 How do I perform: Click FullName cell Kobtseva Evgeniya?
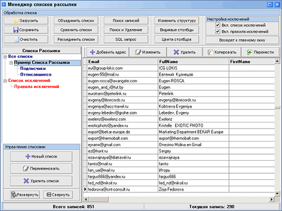point(193,106)
